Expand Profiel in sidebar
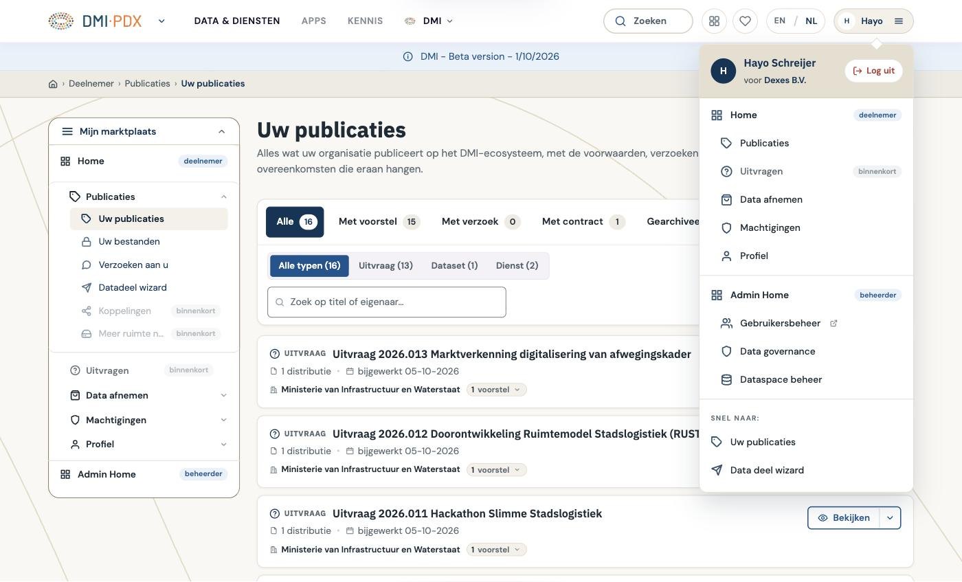The width and height of the screenshot is (962, 582). pos(223,444)
